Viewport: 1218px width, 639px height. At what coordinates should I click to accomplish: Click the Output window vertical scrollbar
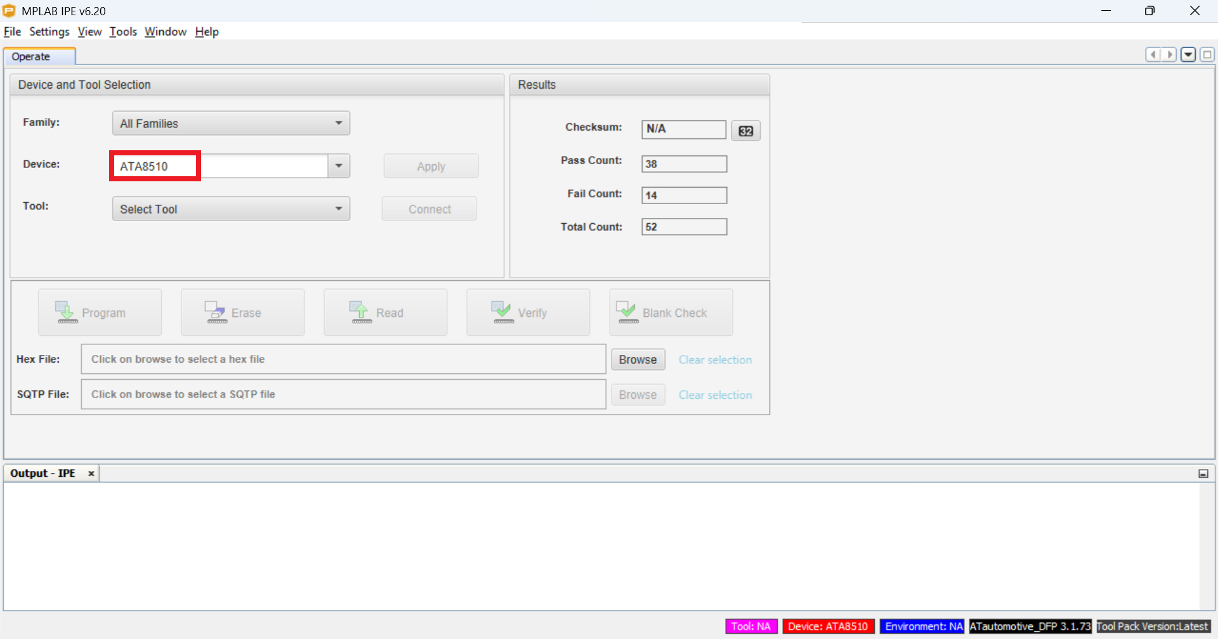[x=1206, y=546]
